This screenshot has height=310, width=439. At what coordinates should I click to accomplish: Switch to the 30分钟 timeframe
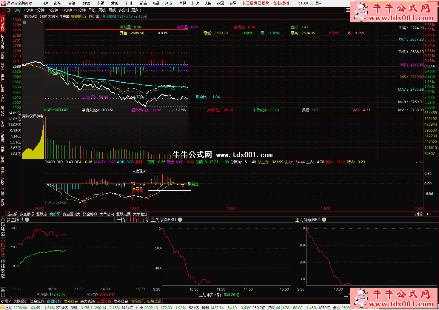pyautogui.click(x=66, y=10)
